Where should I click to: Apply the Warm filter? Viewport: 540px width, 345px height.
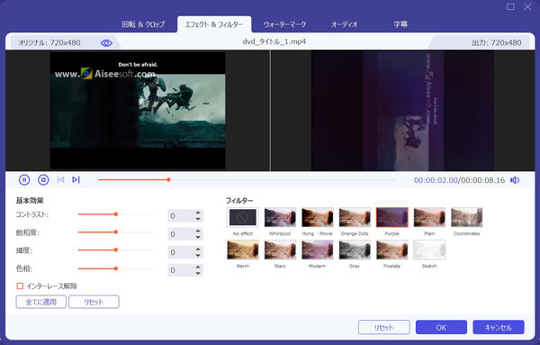click(243, 250)
